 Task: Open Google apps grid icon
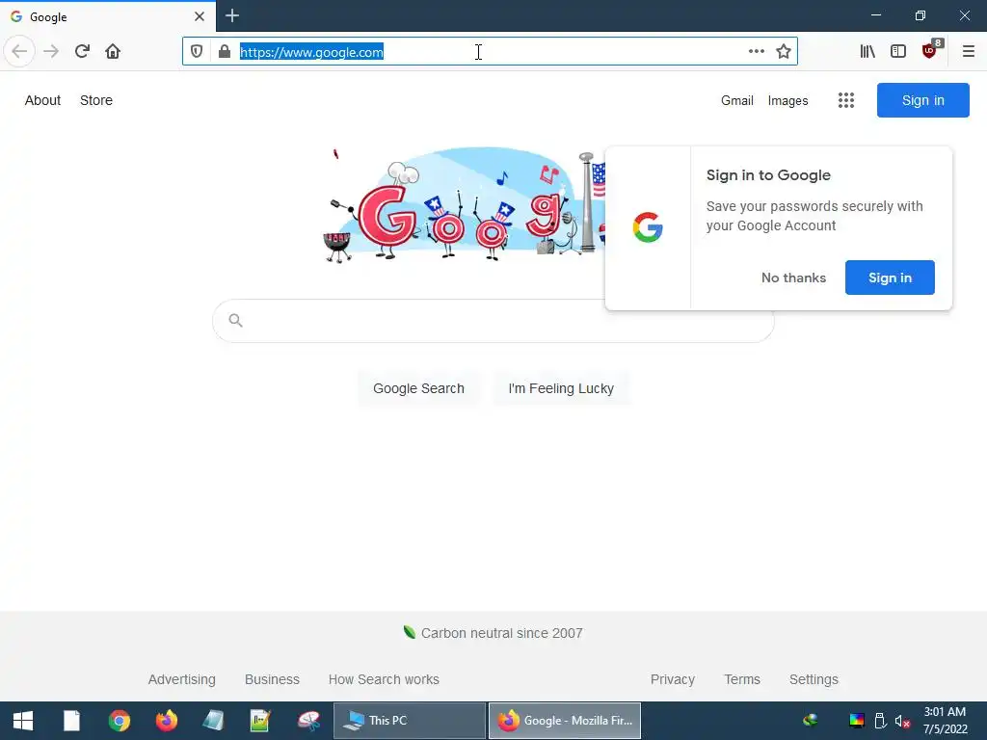click(846, 100)
